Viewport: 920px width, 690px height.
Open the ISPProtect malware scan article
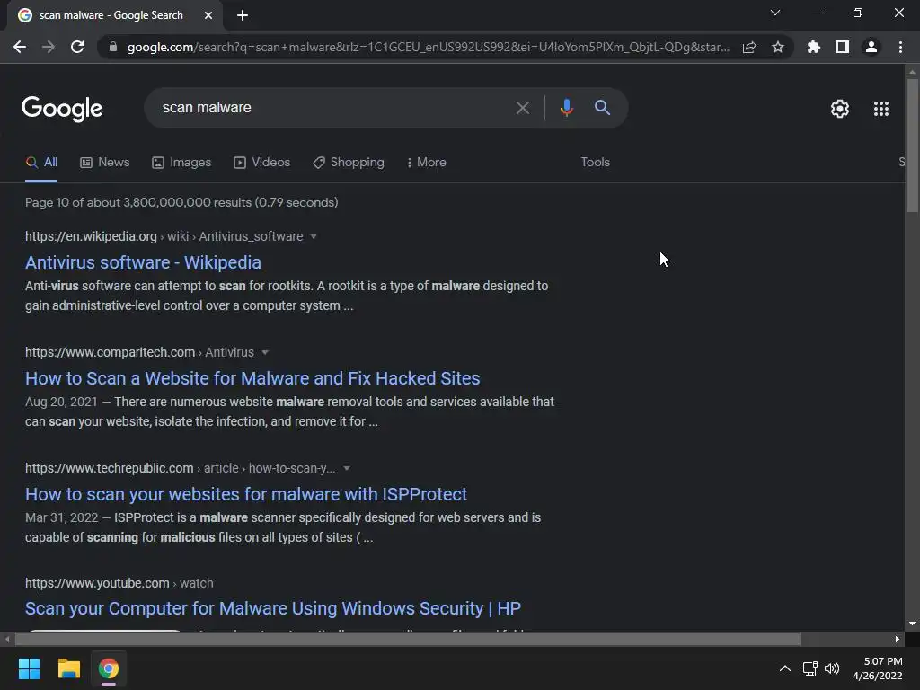[246, 495]
